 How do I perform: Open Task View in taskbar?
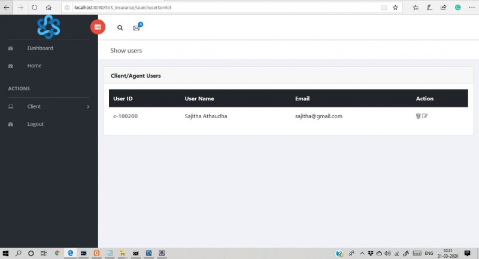point(44,253)
